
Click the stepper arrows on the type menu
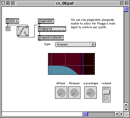93,44
